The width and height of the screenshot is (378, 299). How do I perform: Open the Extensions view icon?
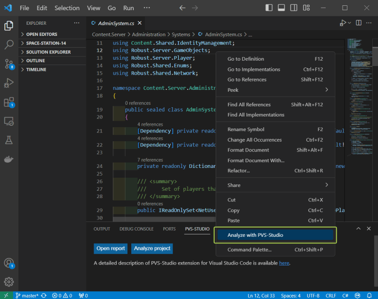pyautogui.click(x=9, y=102)
